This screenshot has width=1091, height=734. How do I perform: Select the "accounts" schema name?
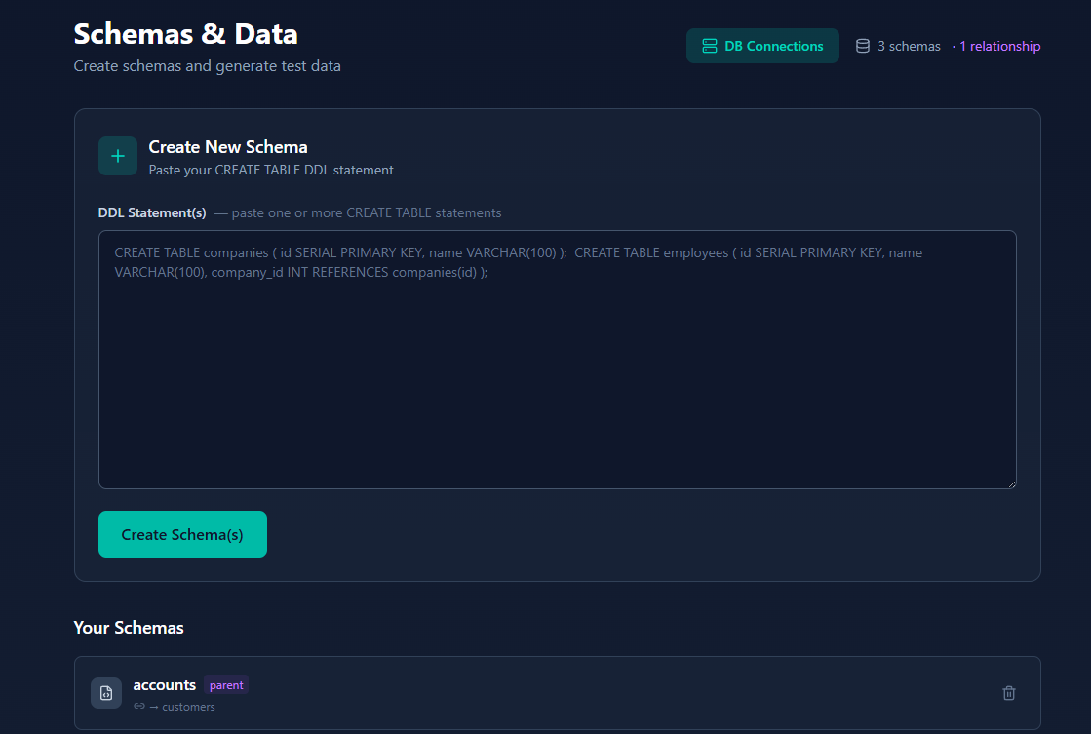[165, 684]
